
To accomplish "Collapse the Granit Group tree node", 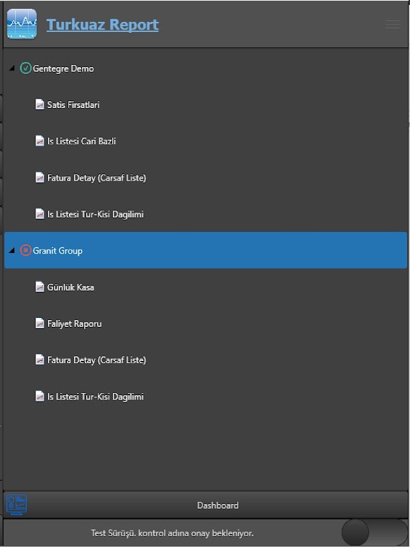I will (x=12, y=251).
